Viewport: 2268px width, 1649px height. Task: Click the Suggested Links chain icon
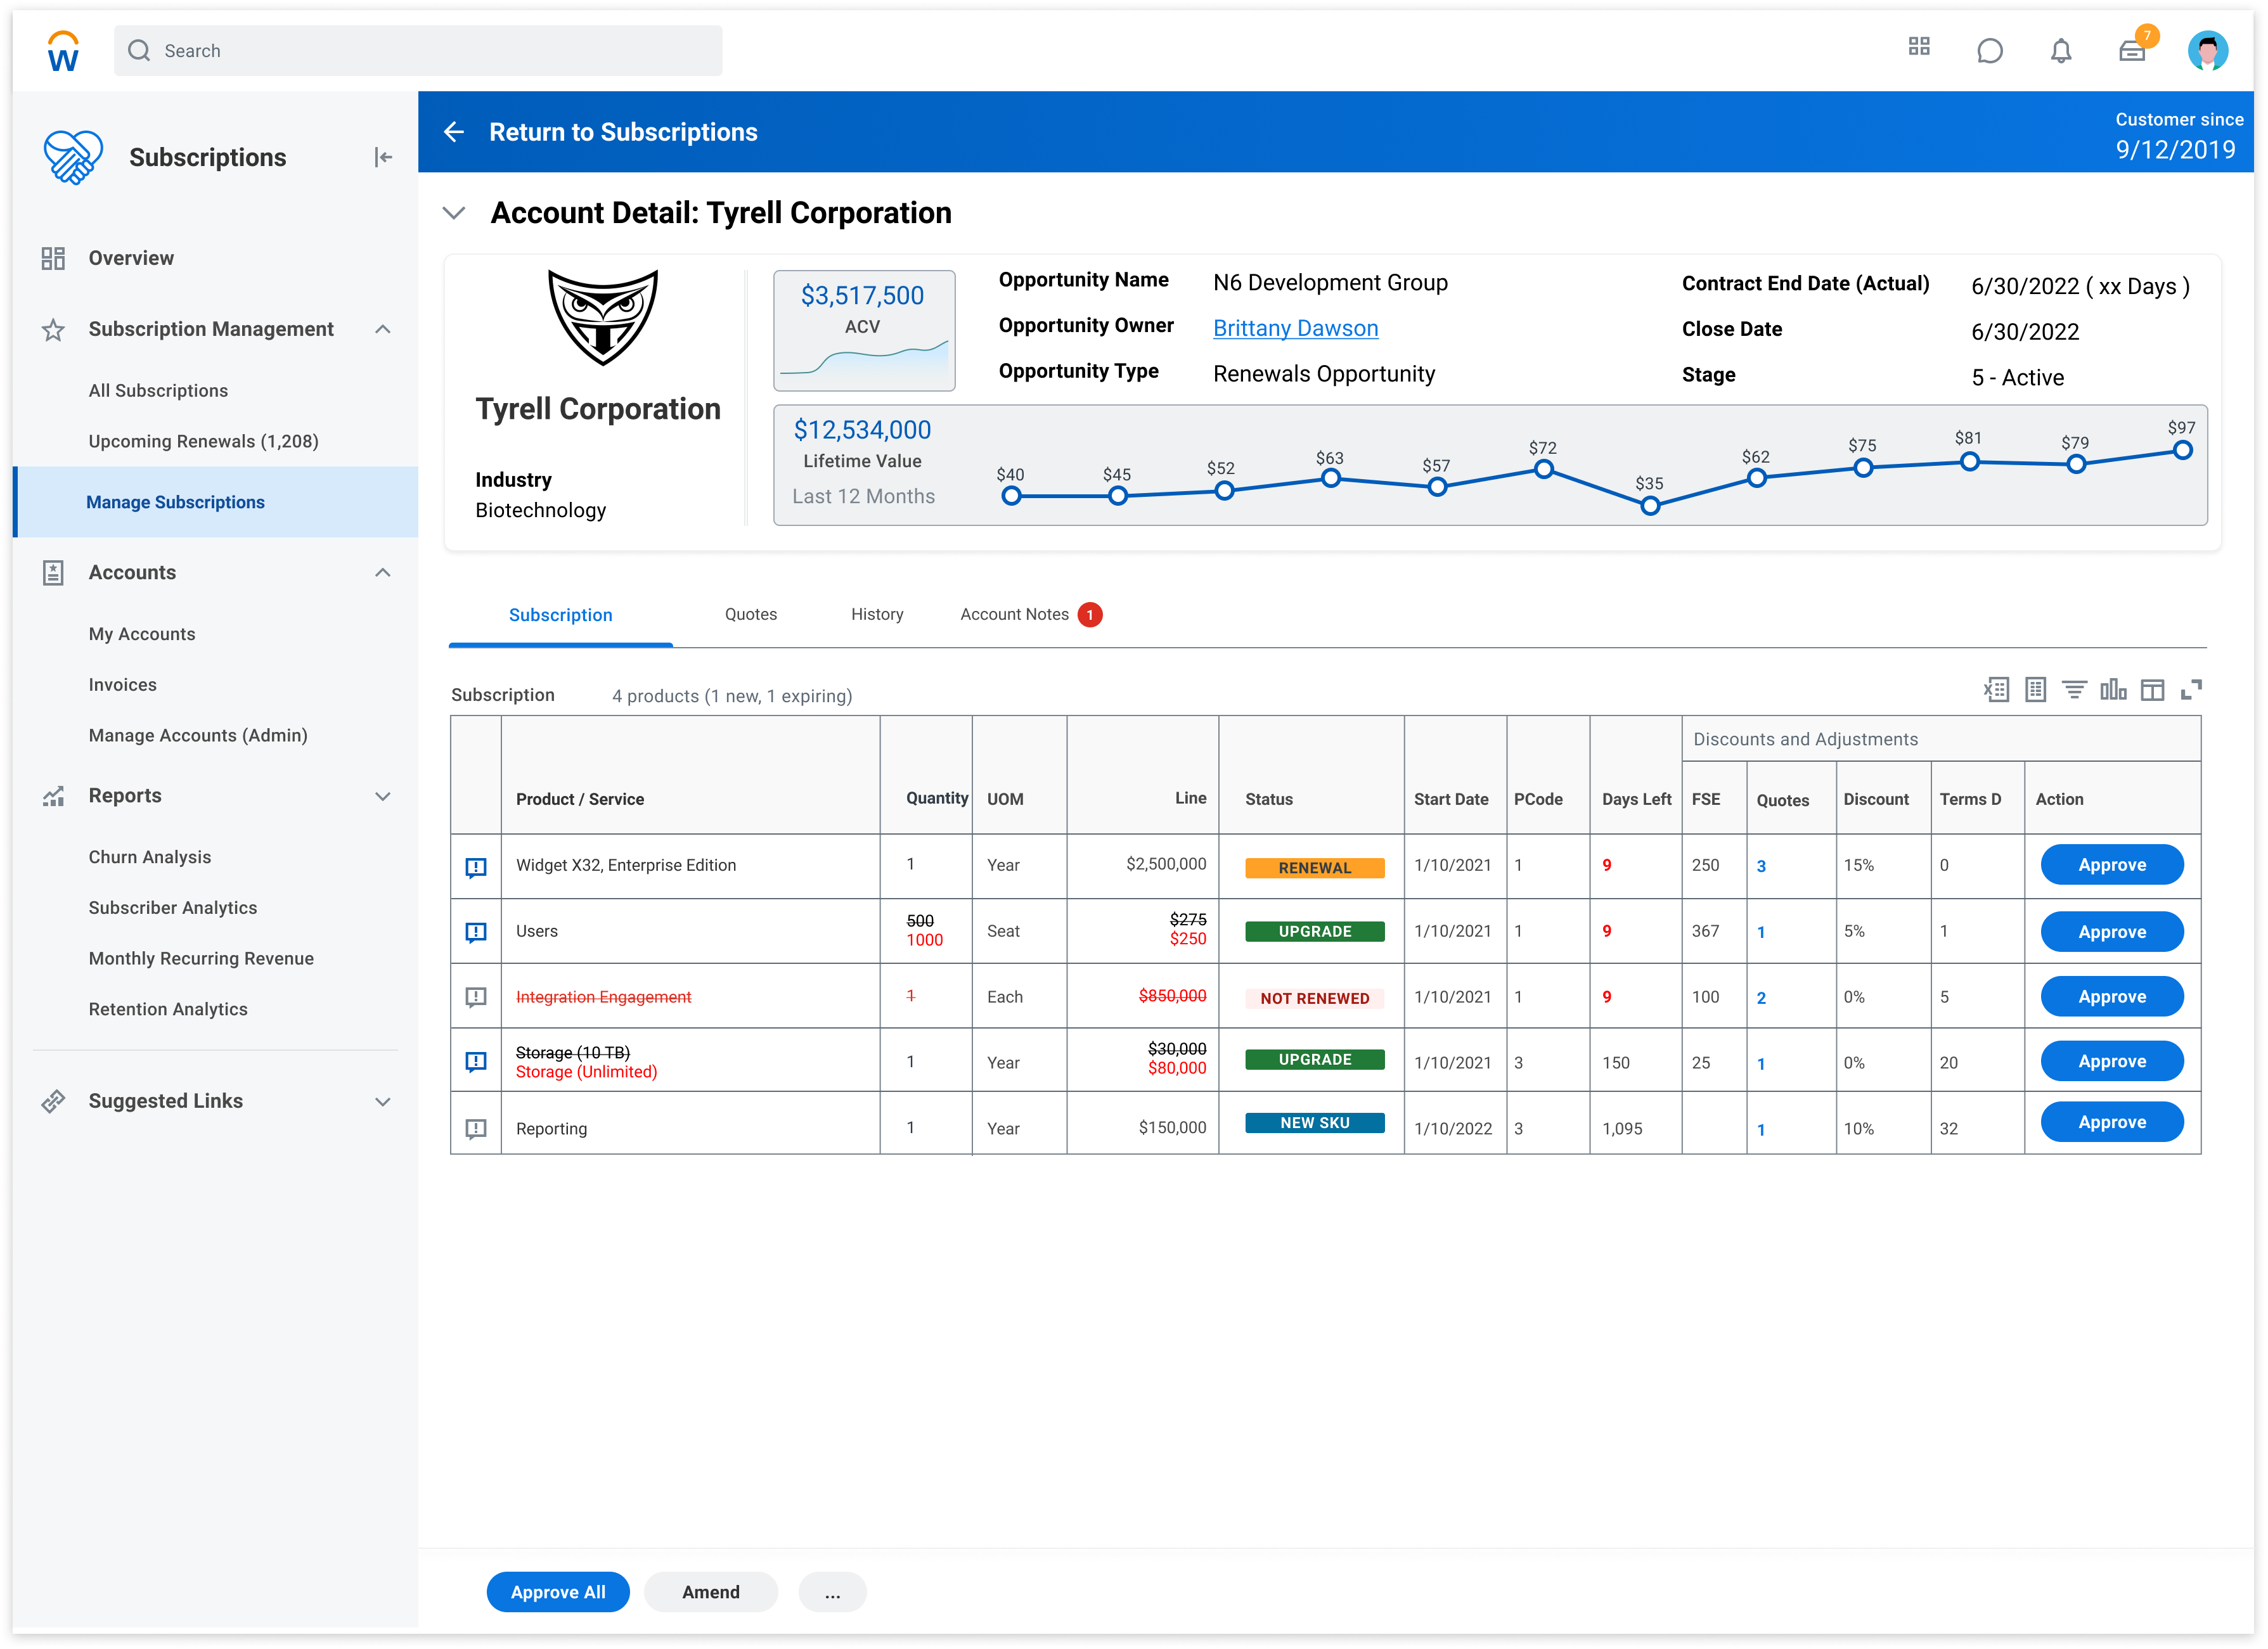click(53, 1102)
